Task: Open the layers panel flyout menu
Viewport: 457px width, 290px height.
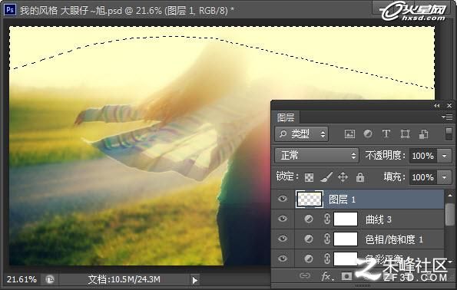Action: coord(447,117)
